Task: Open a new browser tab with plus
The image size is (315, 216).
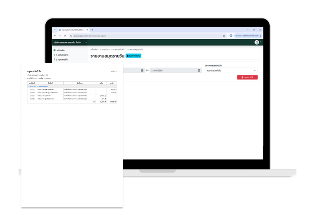Action: [92, 30]
